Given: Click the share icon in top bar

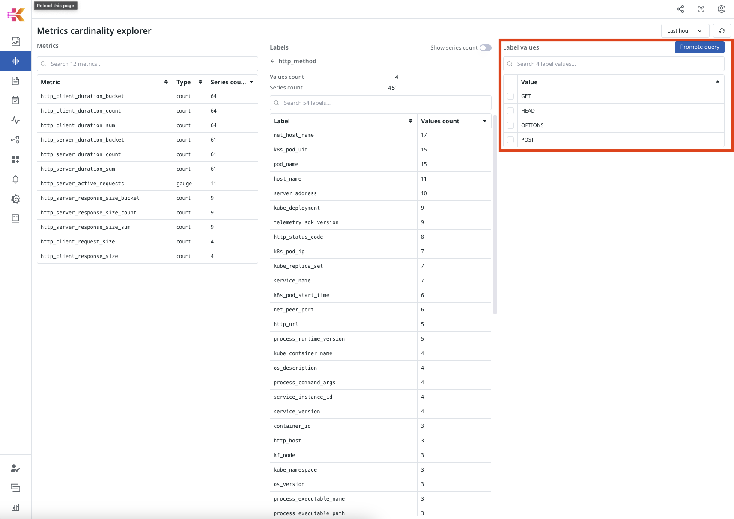Looking at the screenshot, I should click(x=680, y=9).
